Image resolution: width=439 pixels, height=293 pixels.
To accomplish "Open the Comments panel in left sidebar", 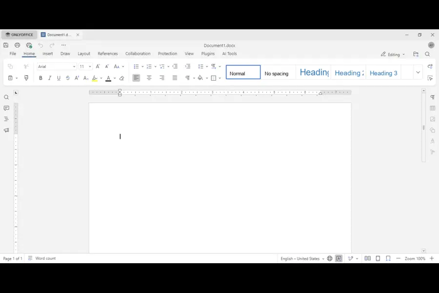I will click(x=6, y=108).
